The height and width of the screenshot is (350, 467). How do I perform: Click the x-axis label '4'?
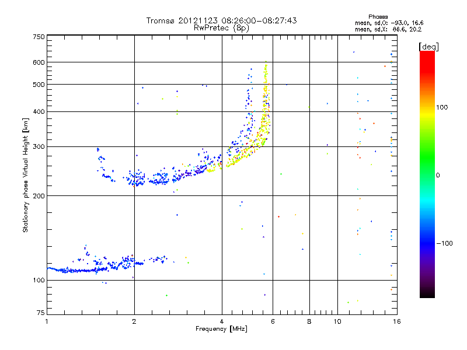click(x=222, y=321)
